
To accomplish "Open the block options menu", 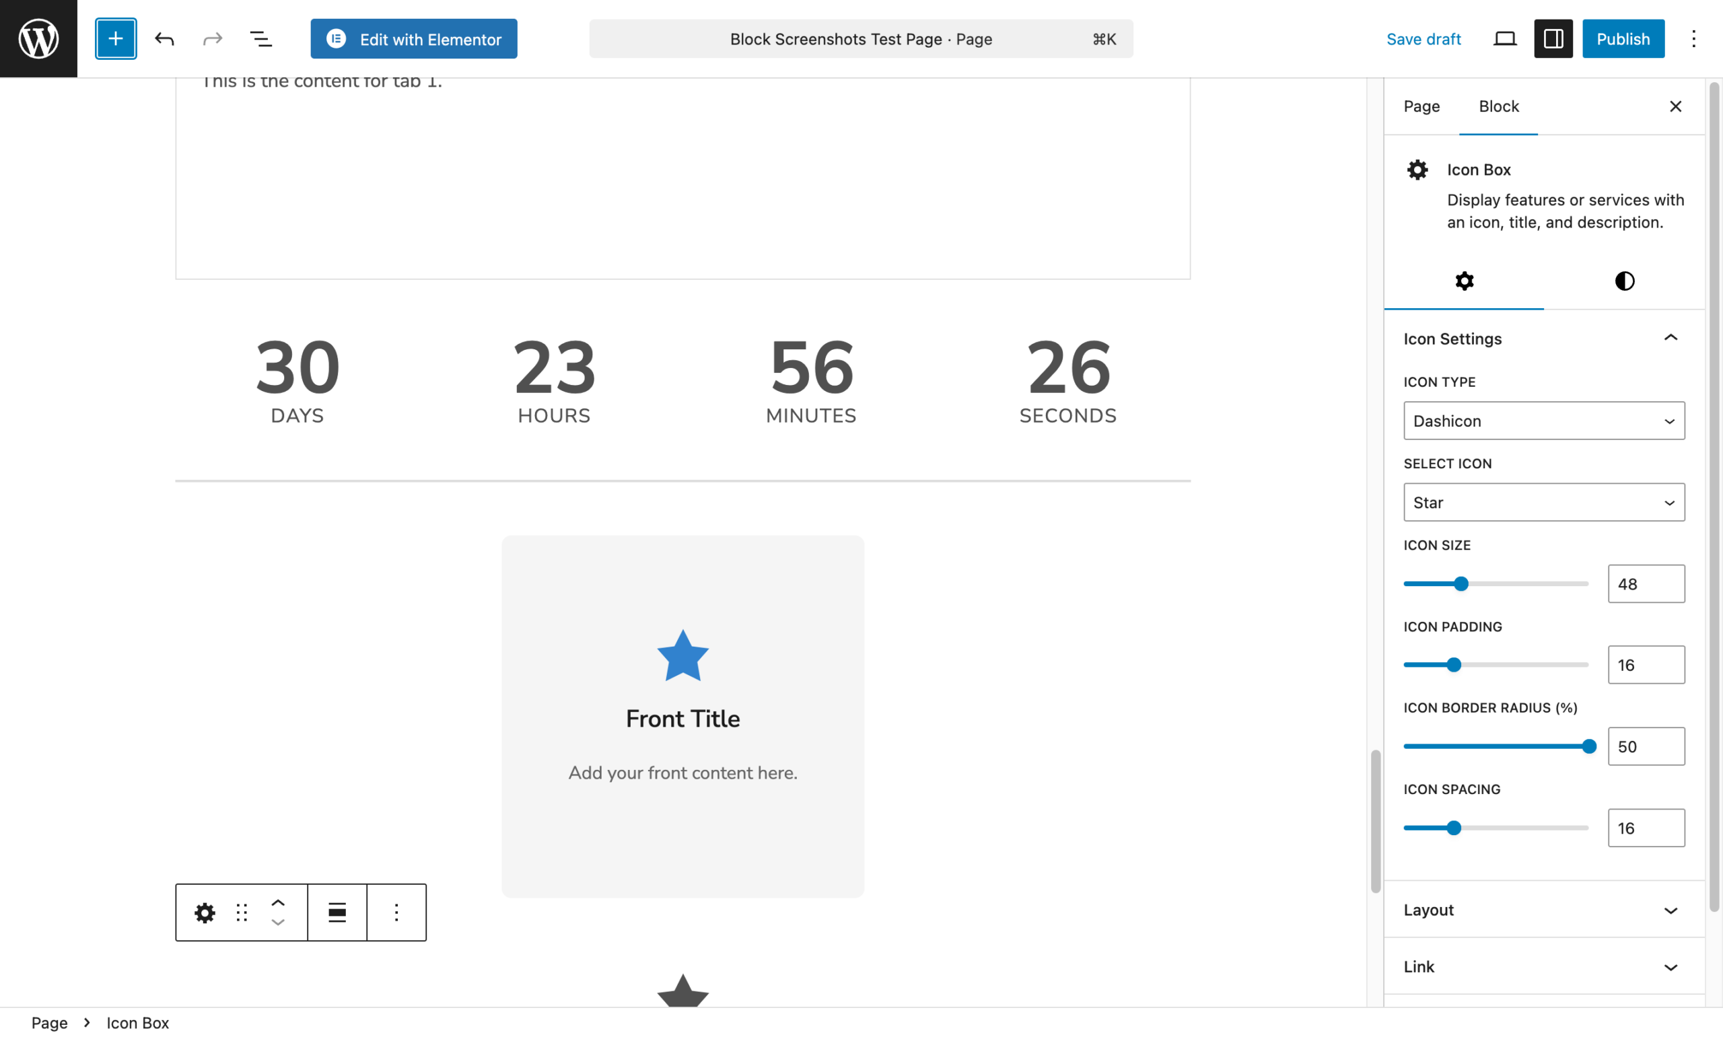I will coord(396,912).
